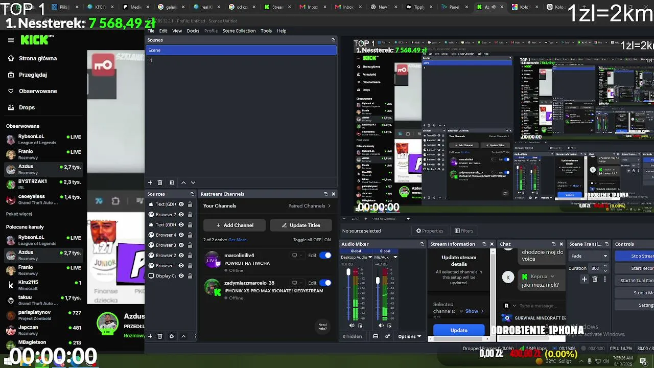This screenshot has width=654, height=368.
Task: Expand Keprux chat message chevron
Action: click(552, 277)
